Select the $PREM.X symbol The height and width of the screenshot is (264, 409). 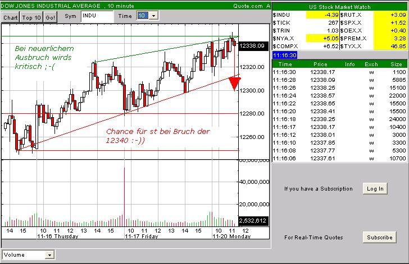pyautogui.click(x=353, y=39)
